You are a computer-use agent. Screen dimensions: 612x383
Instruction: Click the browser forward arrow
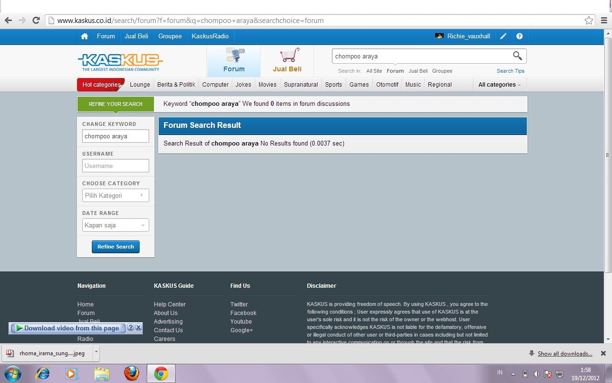coord(22,20)
